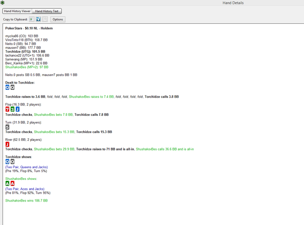
Task: Click the 'PokerStars - $0.10 NL - Holdem' heading
Action: point(29,28)
